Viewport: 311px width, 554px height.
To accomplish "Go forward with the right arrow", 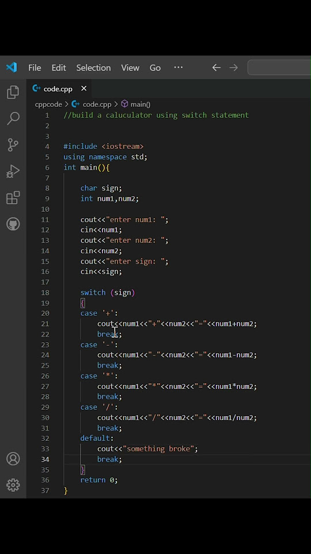I will pyautogui.click(x=233, y=68).
